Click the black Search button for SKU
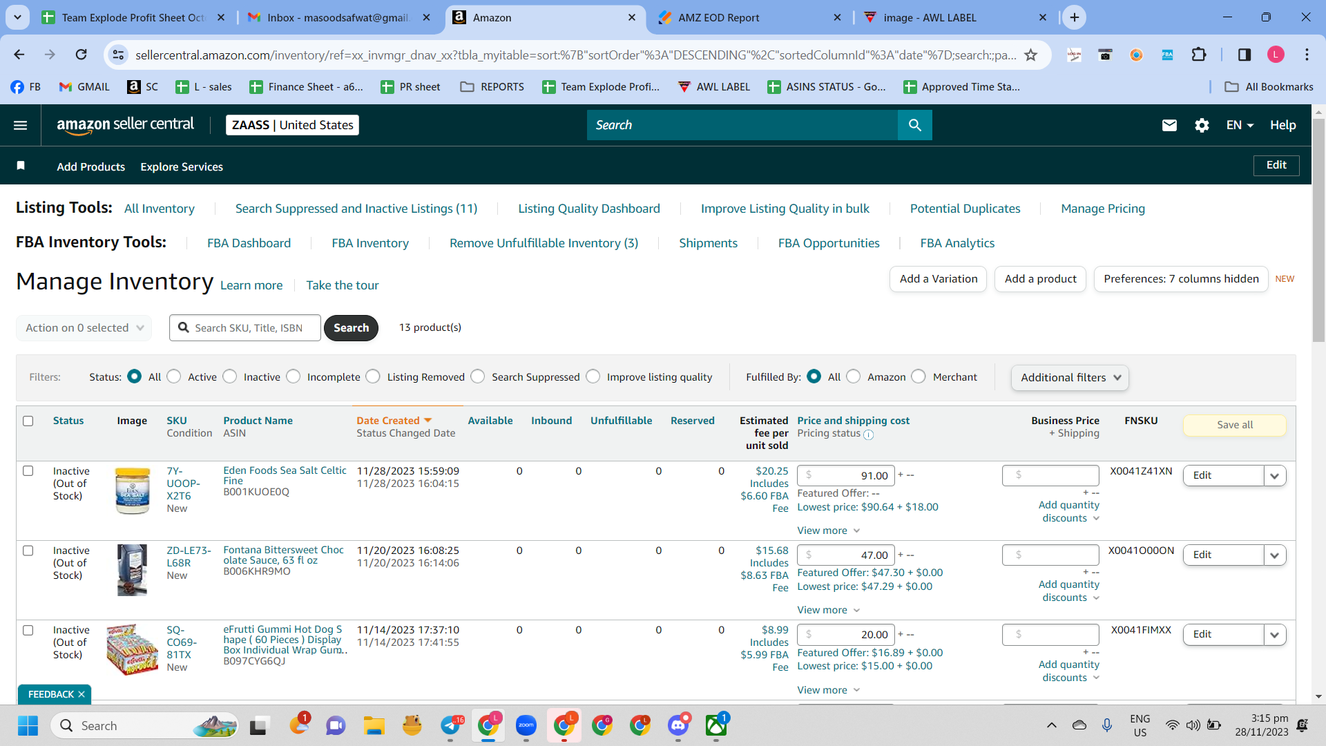This screenshot has height=746, width=1326. [x=351, y=328]
